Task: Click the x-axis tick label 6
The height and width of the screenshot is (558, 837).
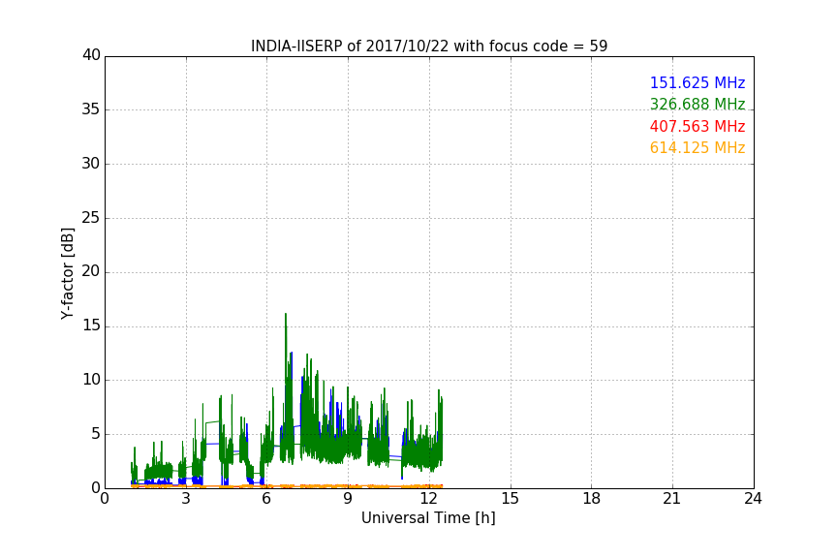Action: coord(267,499)
